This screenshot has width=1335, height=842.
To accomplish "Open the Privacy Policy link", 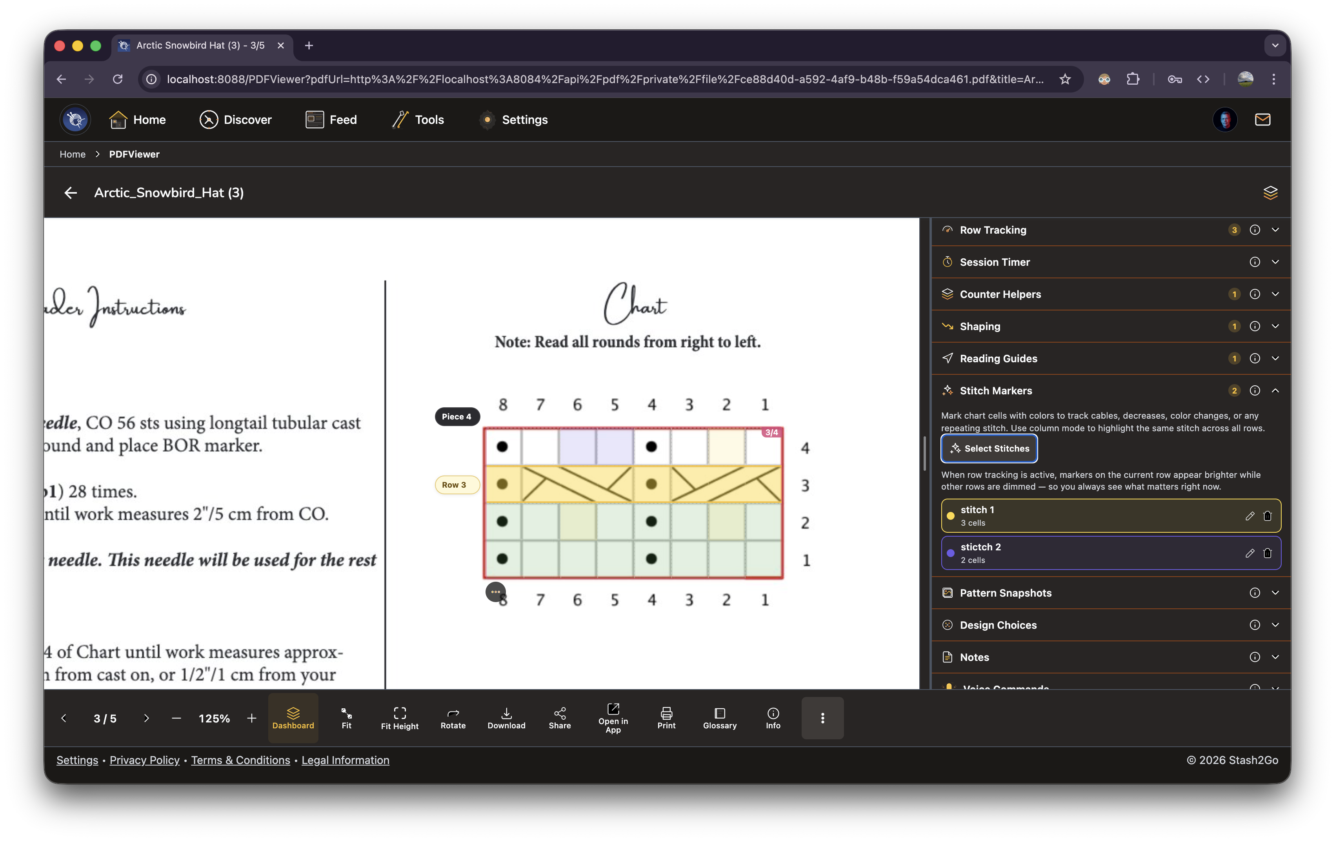I will pyautogui.click(x=144, y=760).
